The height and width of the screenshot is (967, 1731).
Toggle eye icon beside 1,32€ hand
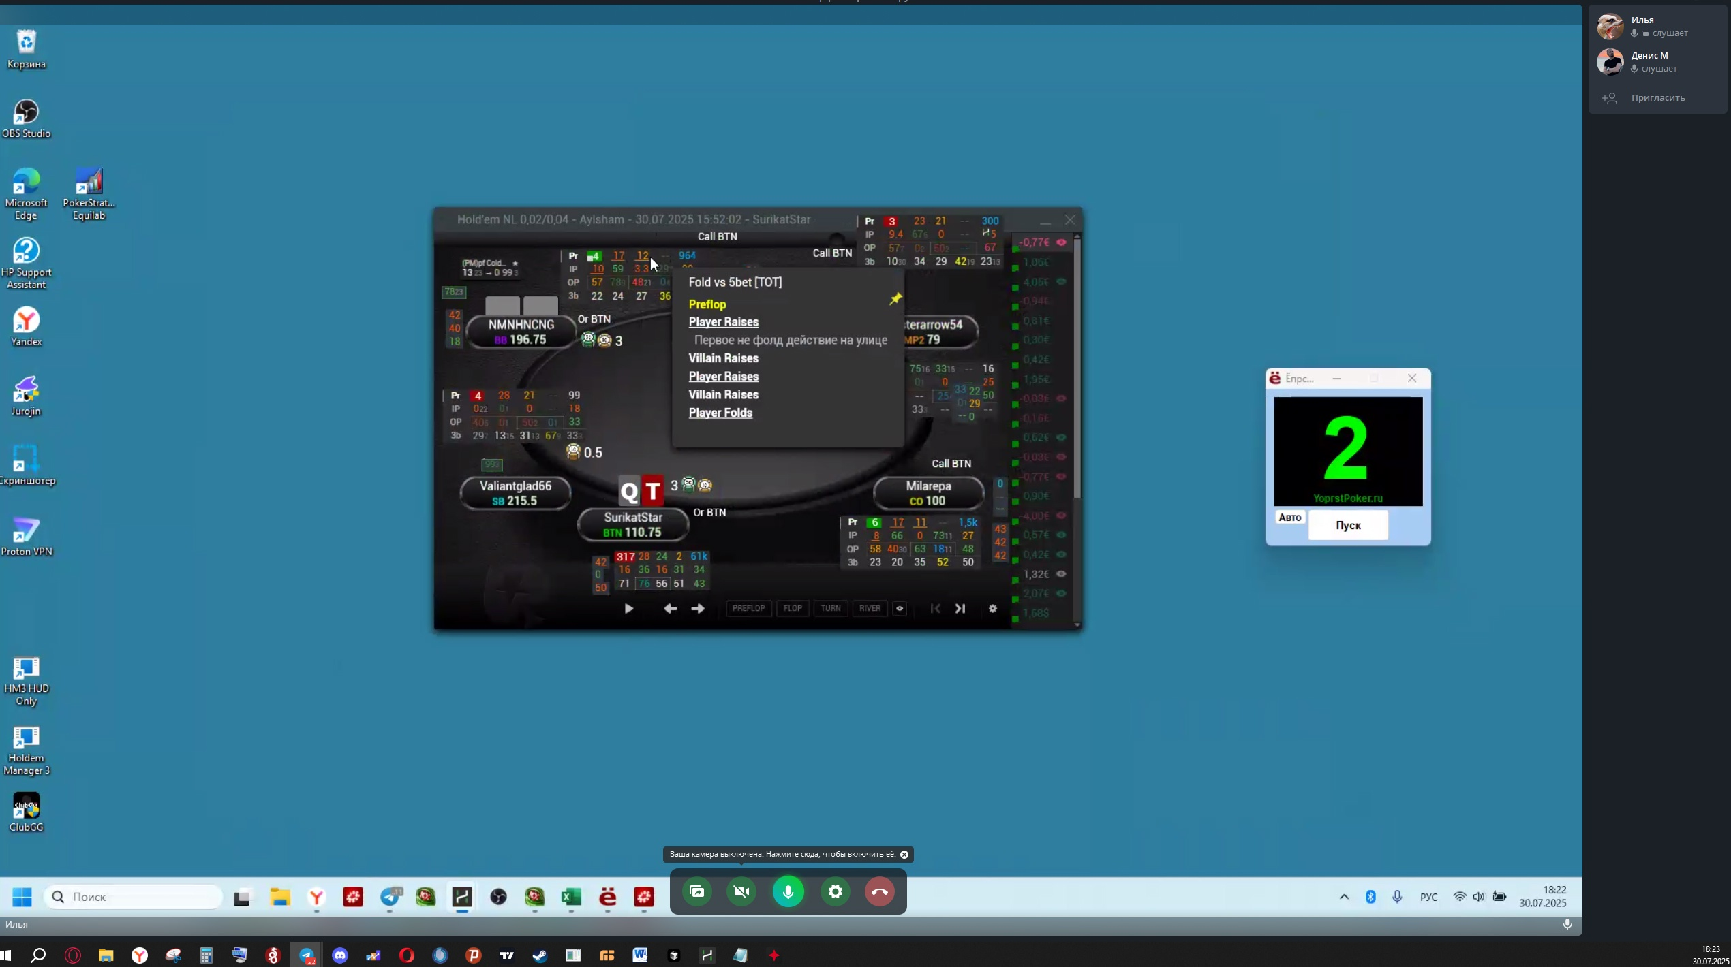pyautogui.click(x=1061, y=574)
